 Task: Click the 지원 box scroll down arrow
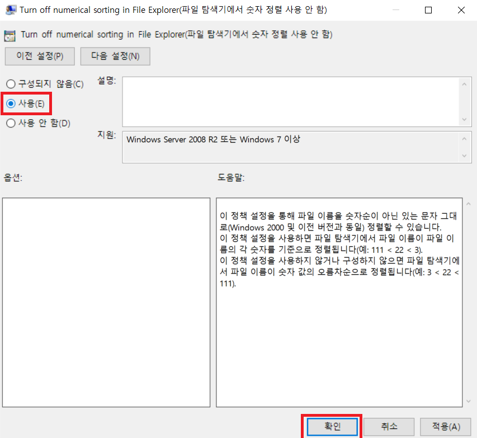click(x=464, y=156)
